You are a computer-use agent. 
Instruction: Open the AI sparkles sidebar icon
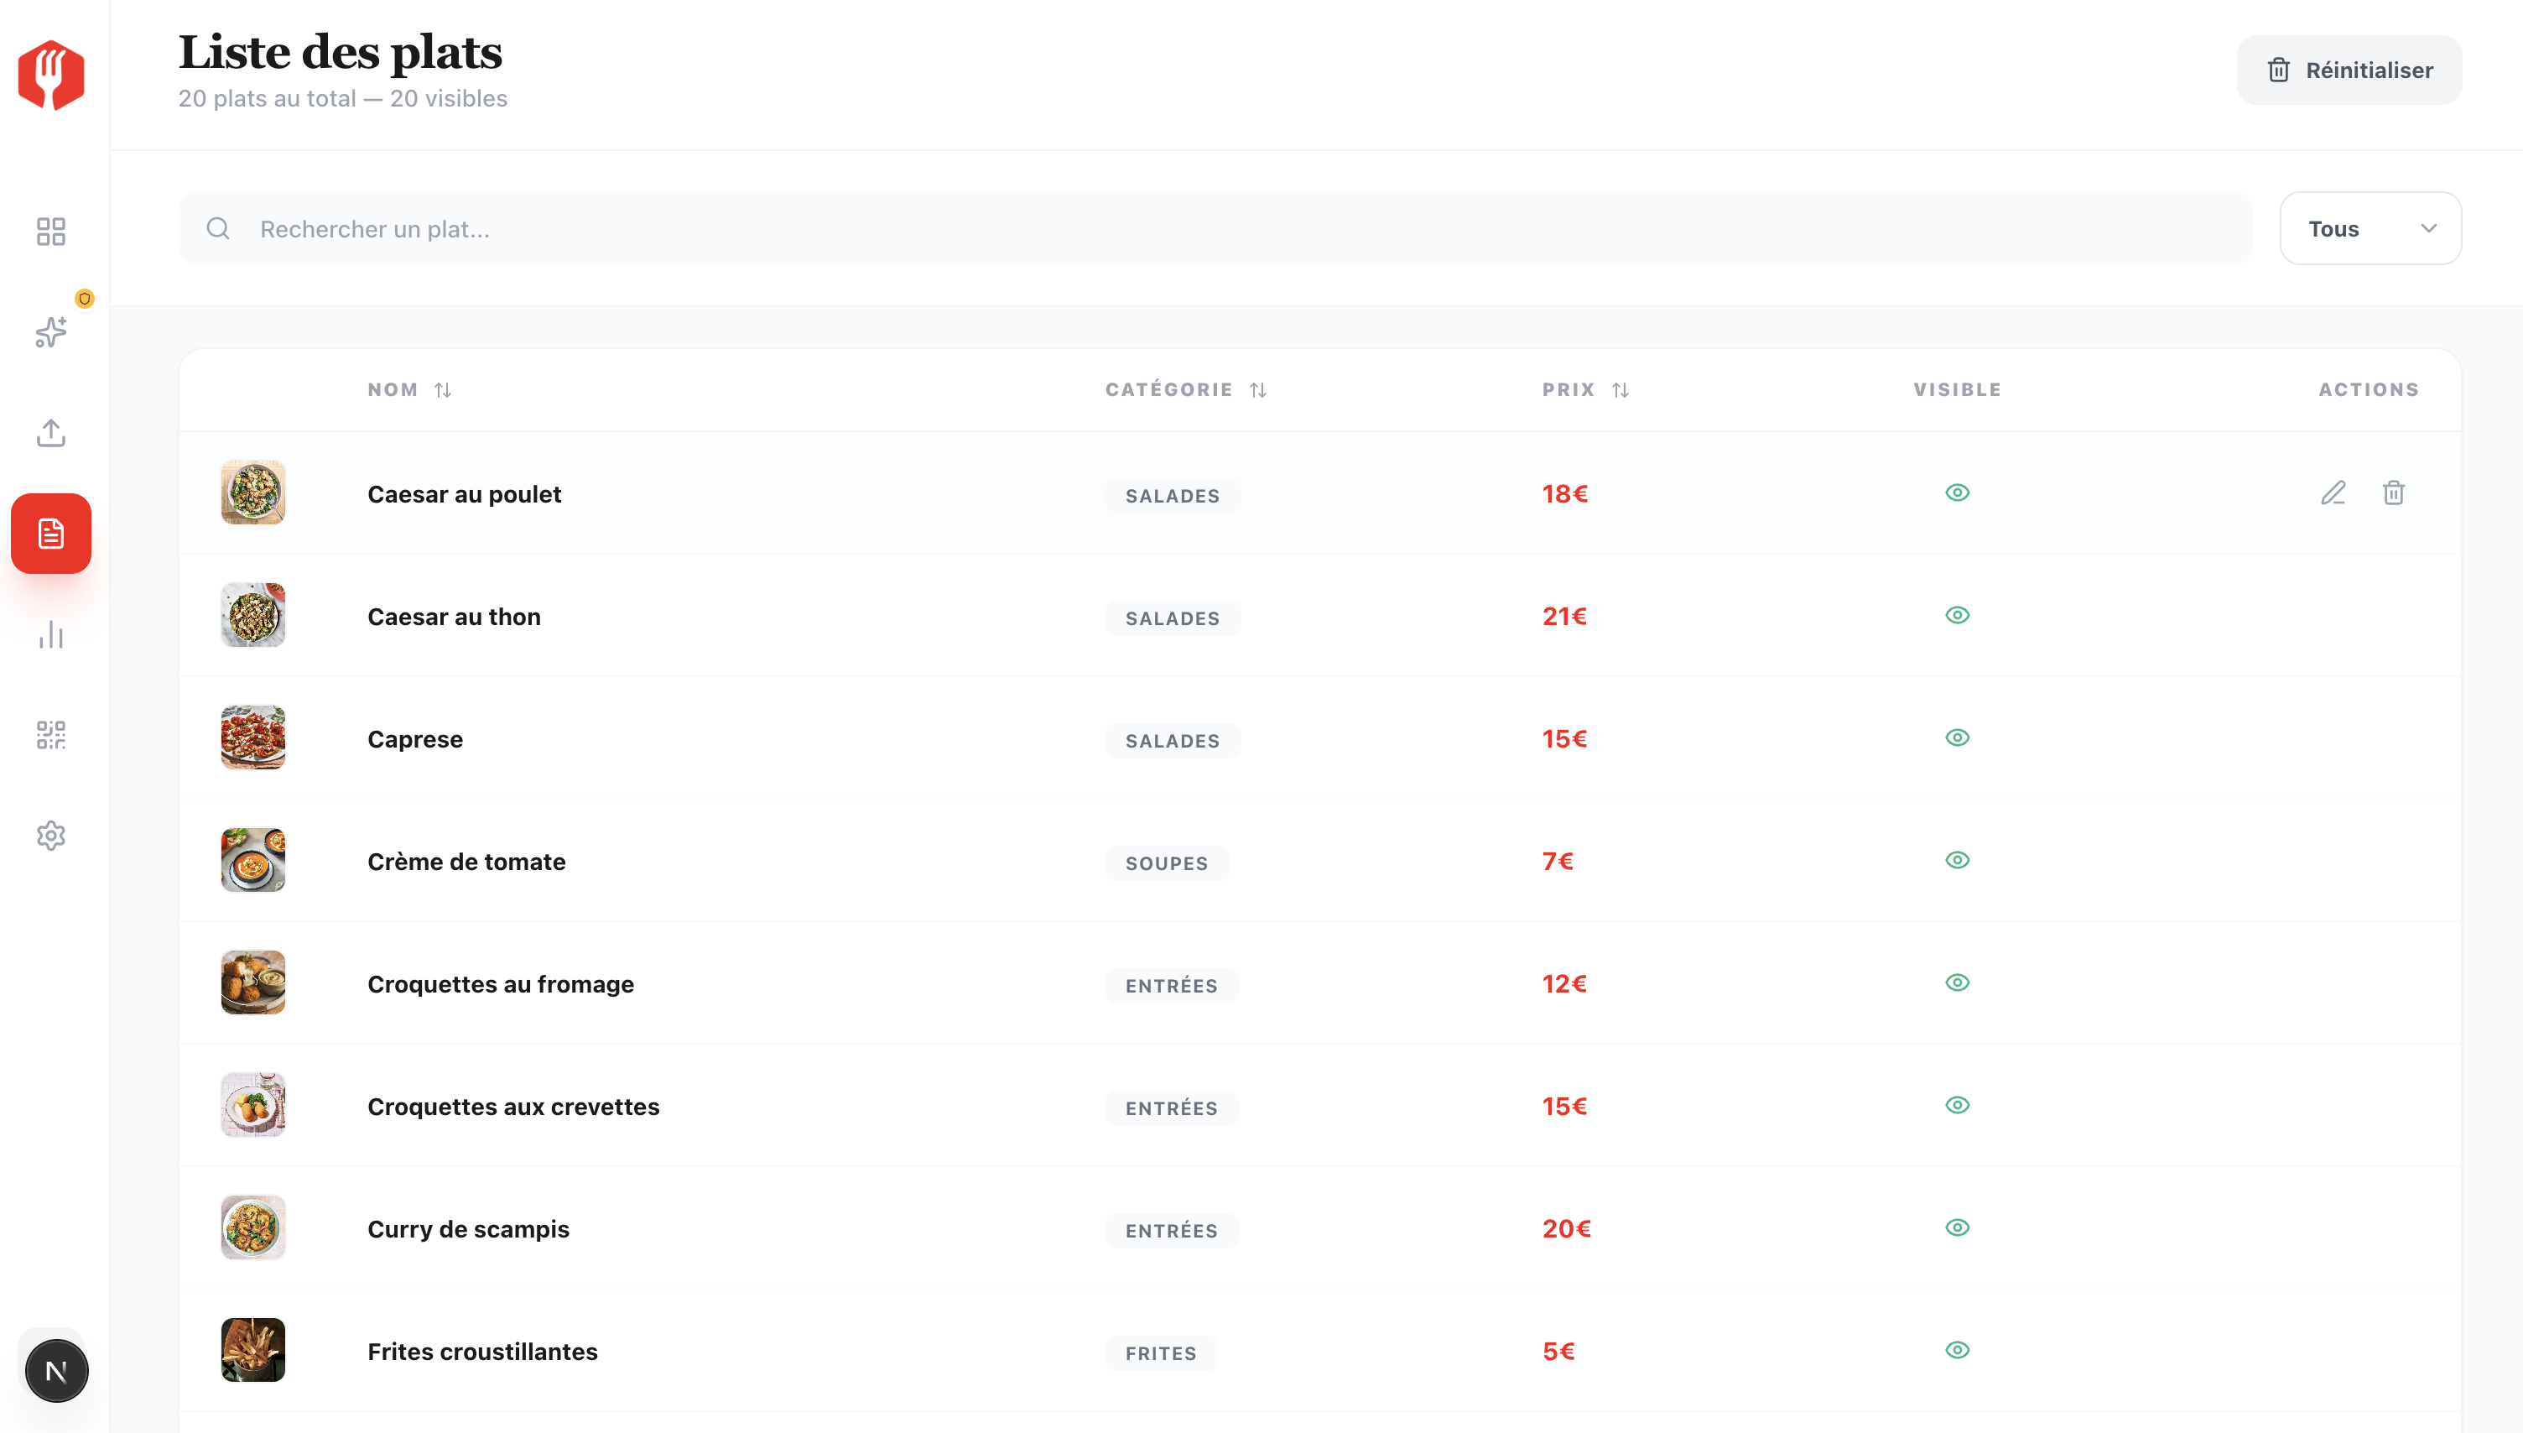coord(50,331)
